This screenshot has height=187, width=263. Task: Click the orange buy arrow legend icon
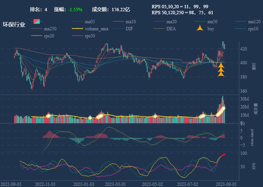(200, 29)
